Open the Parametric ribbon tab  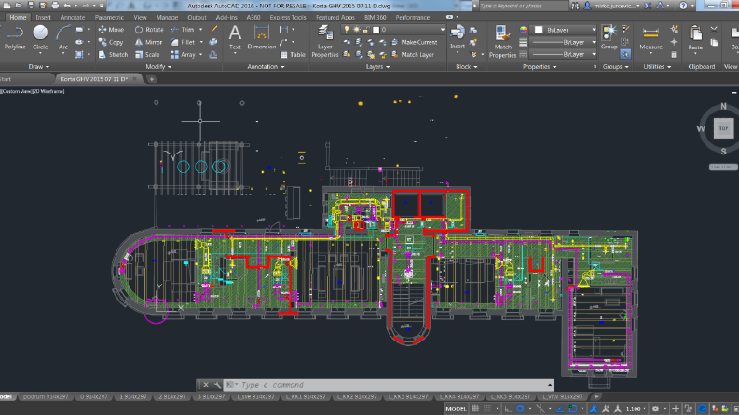click(x=109, y=17)
